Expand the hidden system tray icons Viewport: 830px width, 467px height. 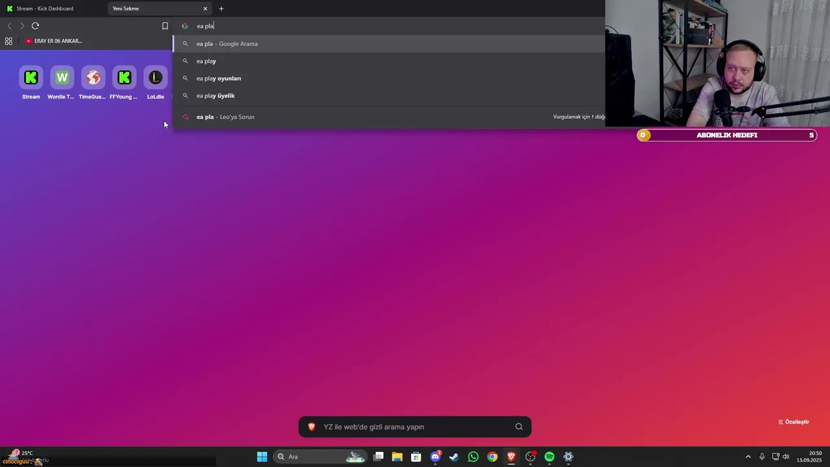[x=748, y=457]
